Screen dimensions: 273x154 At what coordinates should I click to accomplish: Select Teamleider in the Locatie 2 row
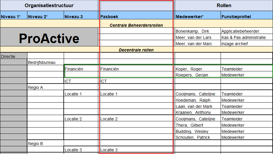tap(247, 118)
